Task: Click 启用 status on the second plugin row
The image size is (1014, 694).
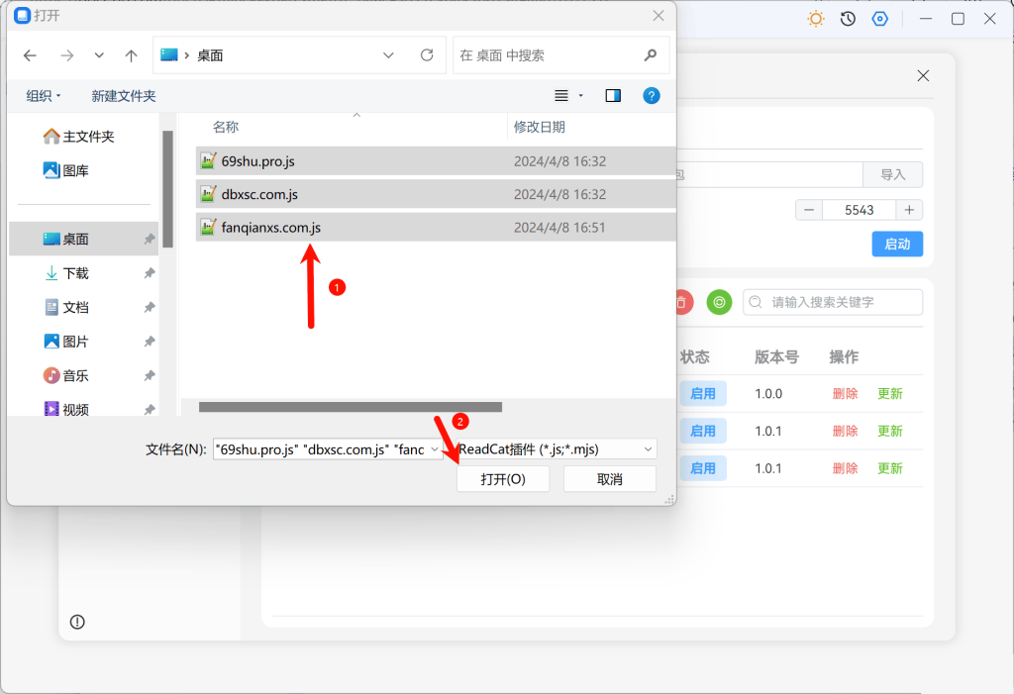Action: point(703,431)
